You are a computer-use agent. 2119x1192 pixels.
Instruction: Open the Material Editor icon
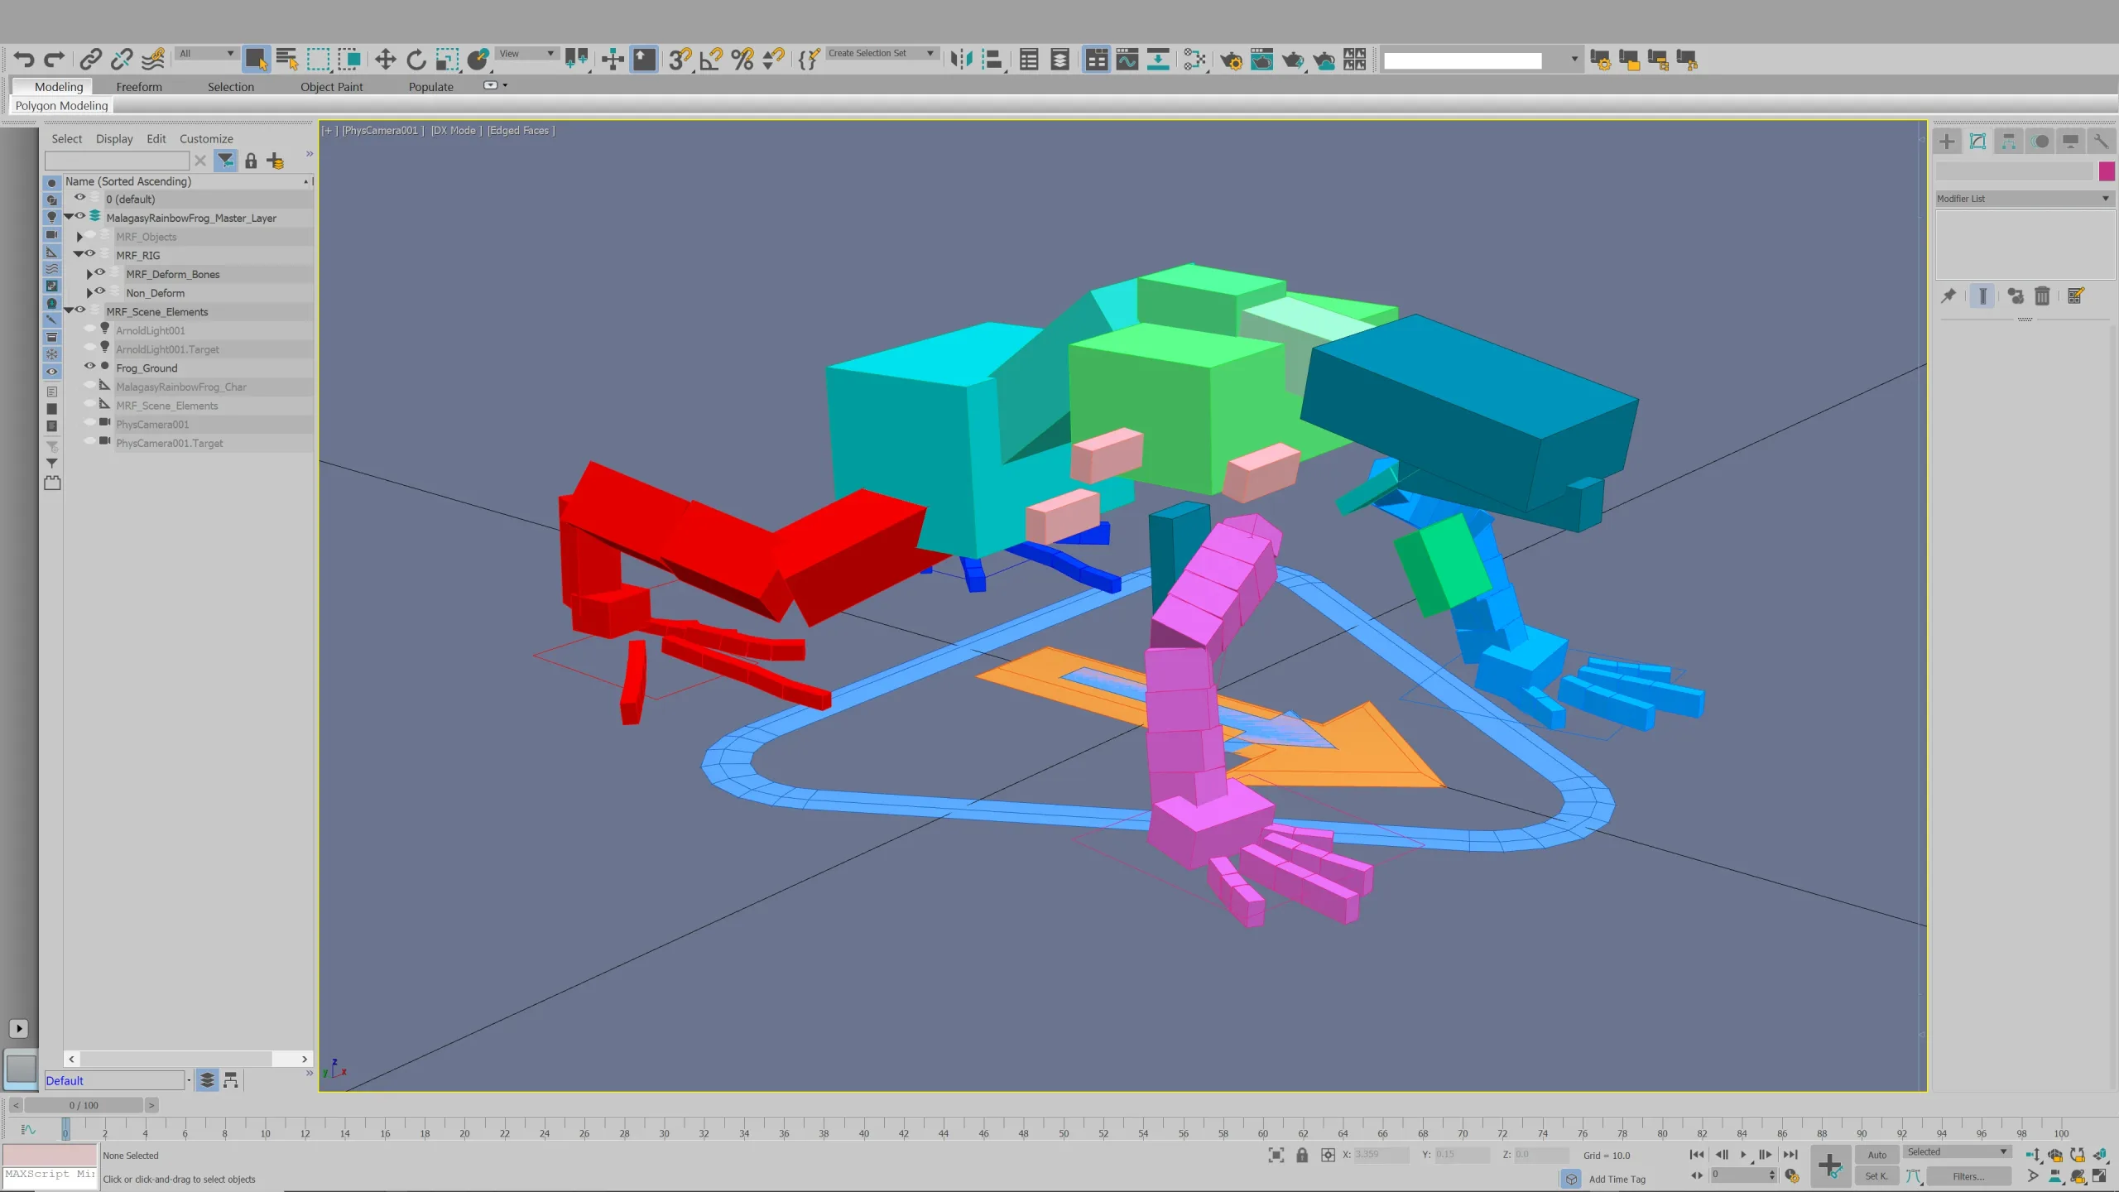click(x=1194, y=60)
